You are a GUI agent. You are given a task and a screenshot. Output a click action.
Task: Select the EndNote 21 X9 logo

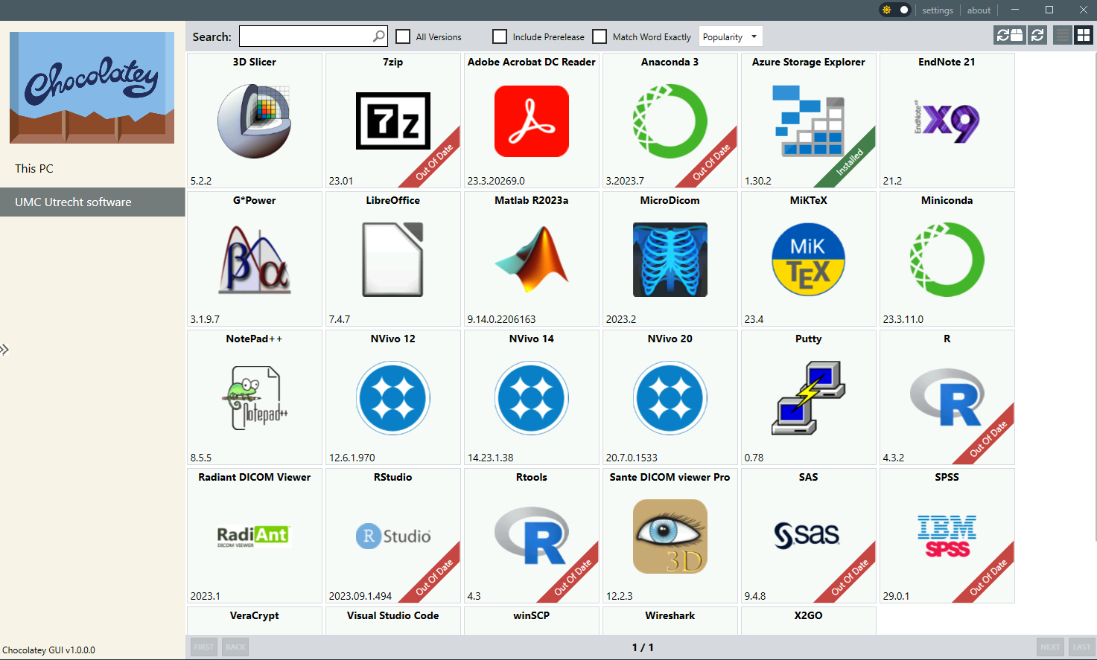(x=947, y=121)
